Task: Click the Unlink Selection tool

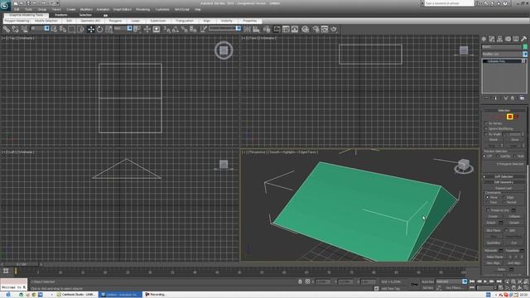Action: click(15, 30)
